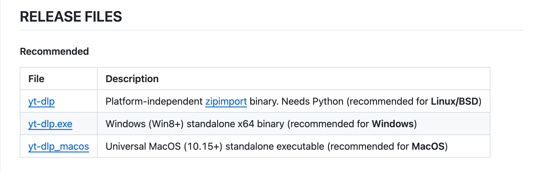Click the standalone executable phrase
The width and height of the screenshot is (543, 171).
(x=275, y=146)
